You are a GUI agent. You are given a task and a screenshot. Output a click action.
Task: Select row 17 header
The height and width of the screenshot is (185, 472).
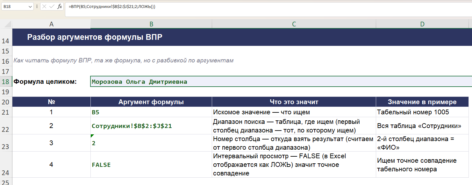pos(6,71)
